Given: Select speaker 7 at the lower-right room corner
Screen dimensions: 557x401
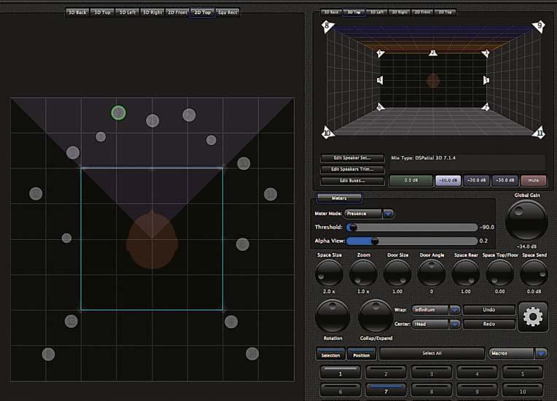Looking at the screenshot, I should click(486, 106).
